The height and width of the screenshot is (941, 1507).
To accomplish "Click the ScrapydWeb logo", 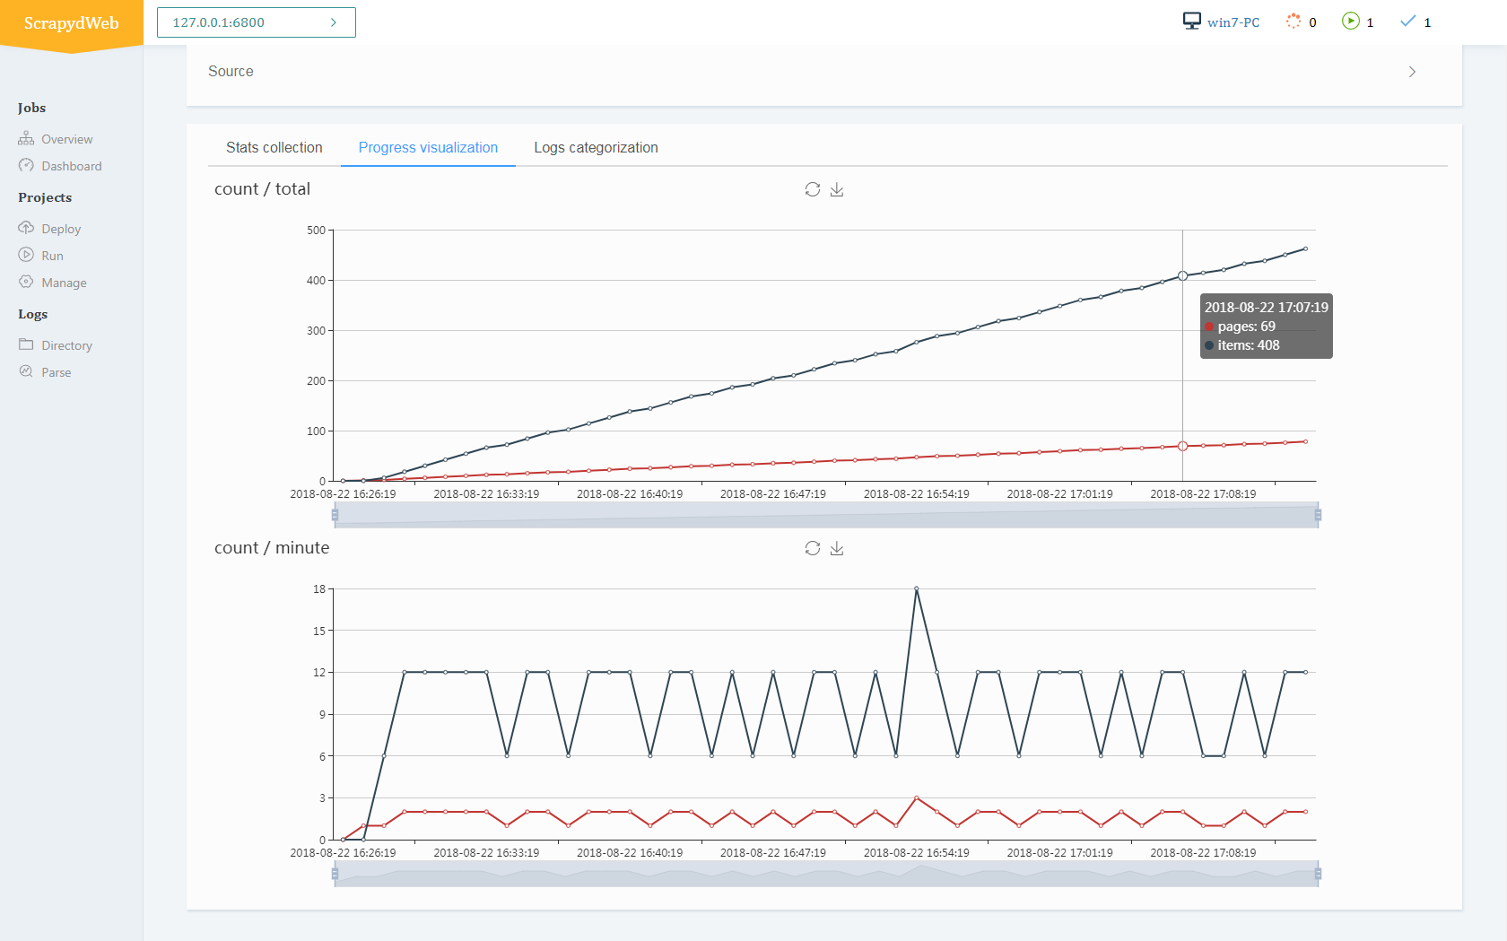I will click(72, 23).
